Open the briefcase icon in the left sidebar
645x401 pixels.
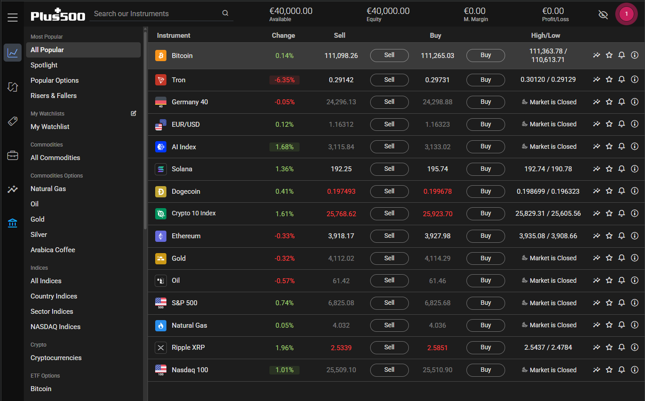point(13,156)
